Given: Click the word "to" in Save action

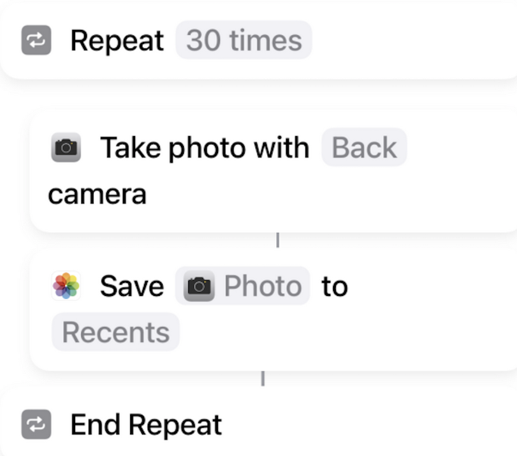Looking at the screenshot, I should coord(335,286).
